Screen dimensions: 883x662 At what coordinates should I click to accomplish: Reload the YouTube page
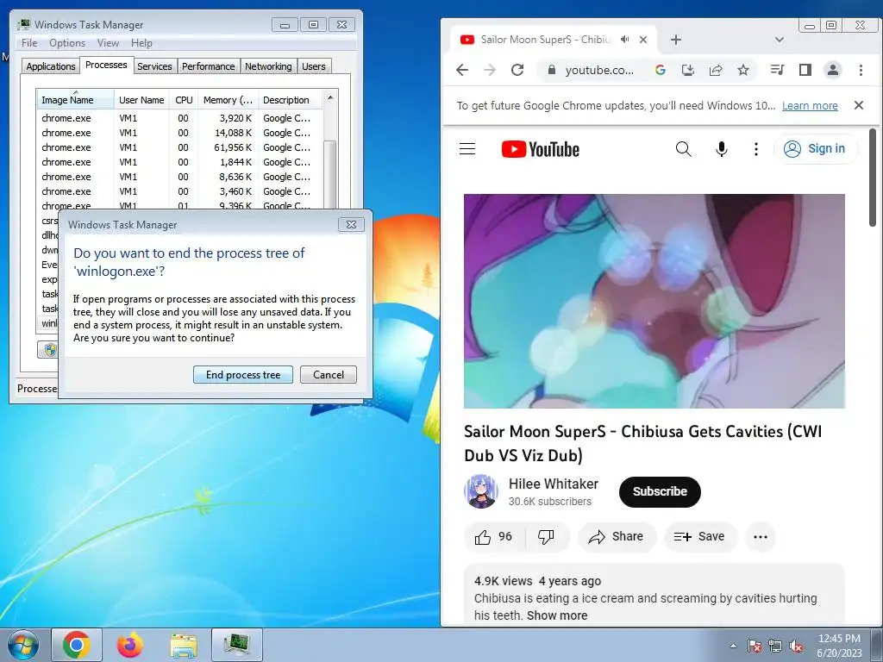(x=517, y=70)
